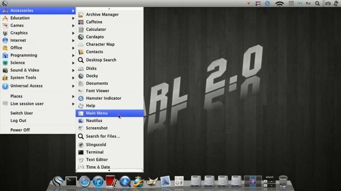341x191 pixels.
Task: Select the Accessories category
Action: click(38, 11)
